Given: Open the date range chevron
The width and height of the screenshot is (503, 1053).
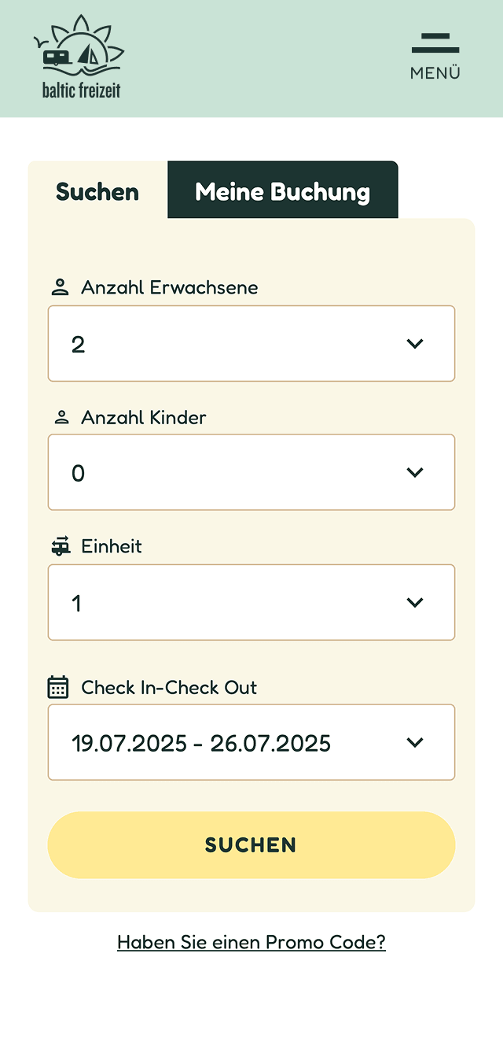Looking at the screenshot, I should 415,742.
